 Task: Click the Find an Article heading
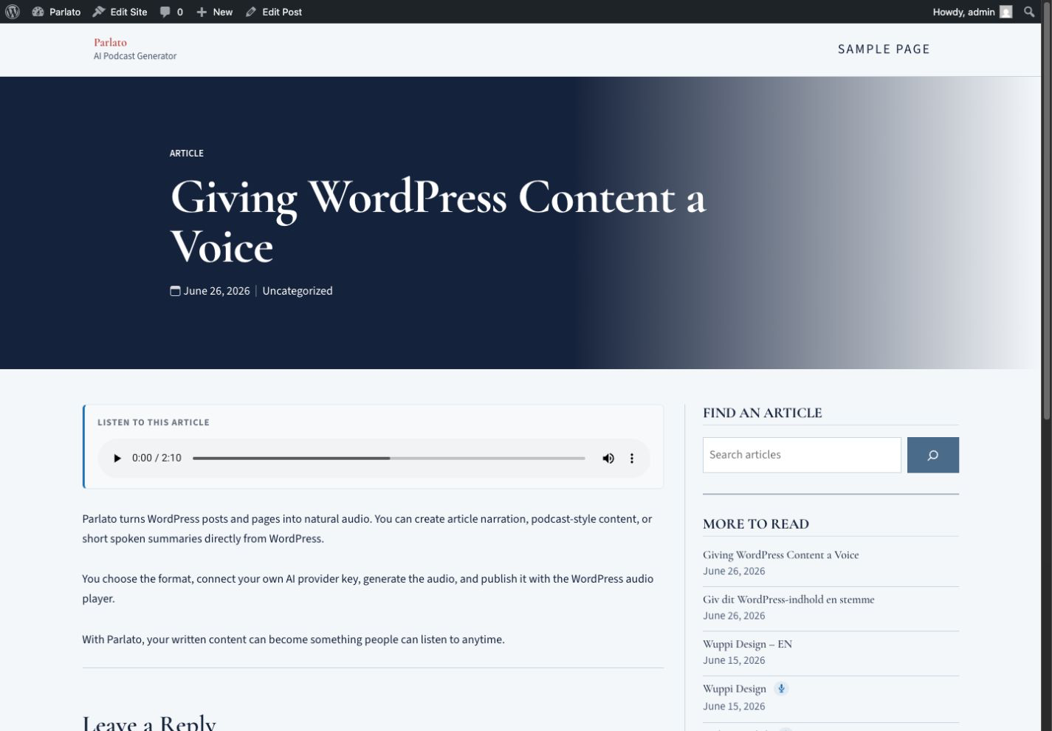[x=763, y=413]
